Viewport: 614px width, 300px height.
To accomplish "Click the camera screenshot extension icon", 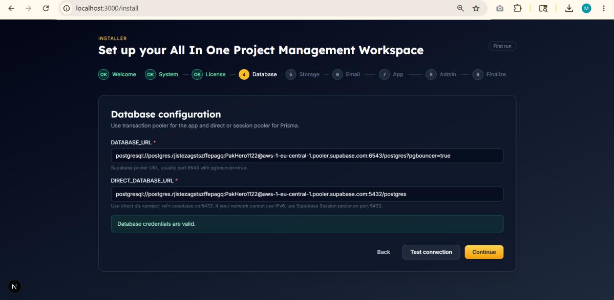I will click(500, 8).
